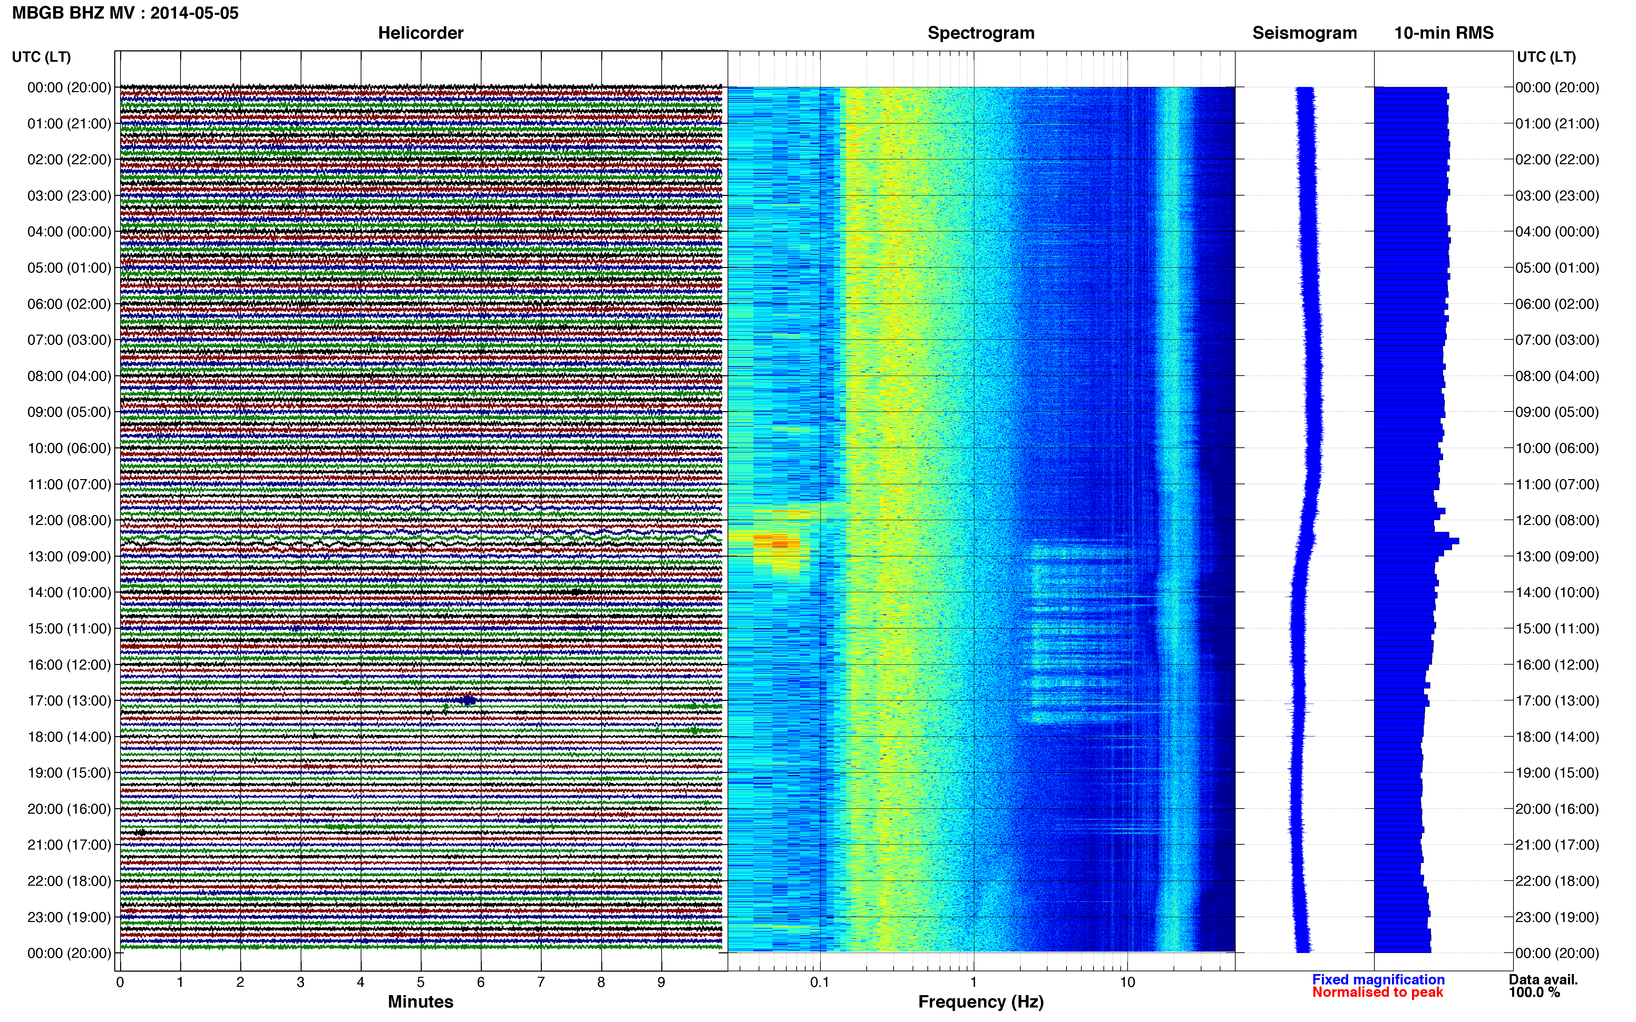Click the 'Frequency (Hz)' x-axis label
The width and height of the screenshot is (1636, 1022).
[981, 1002]
